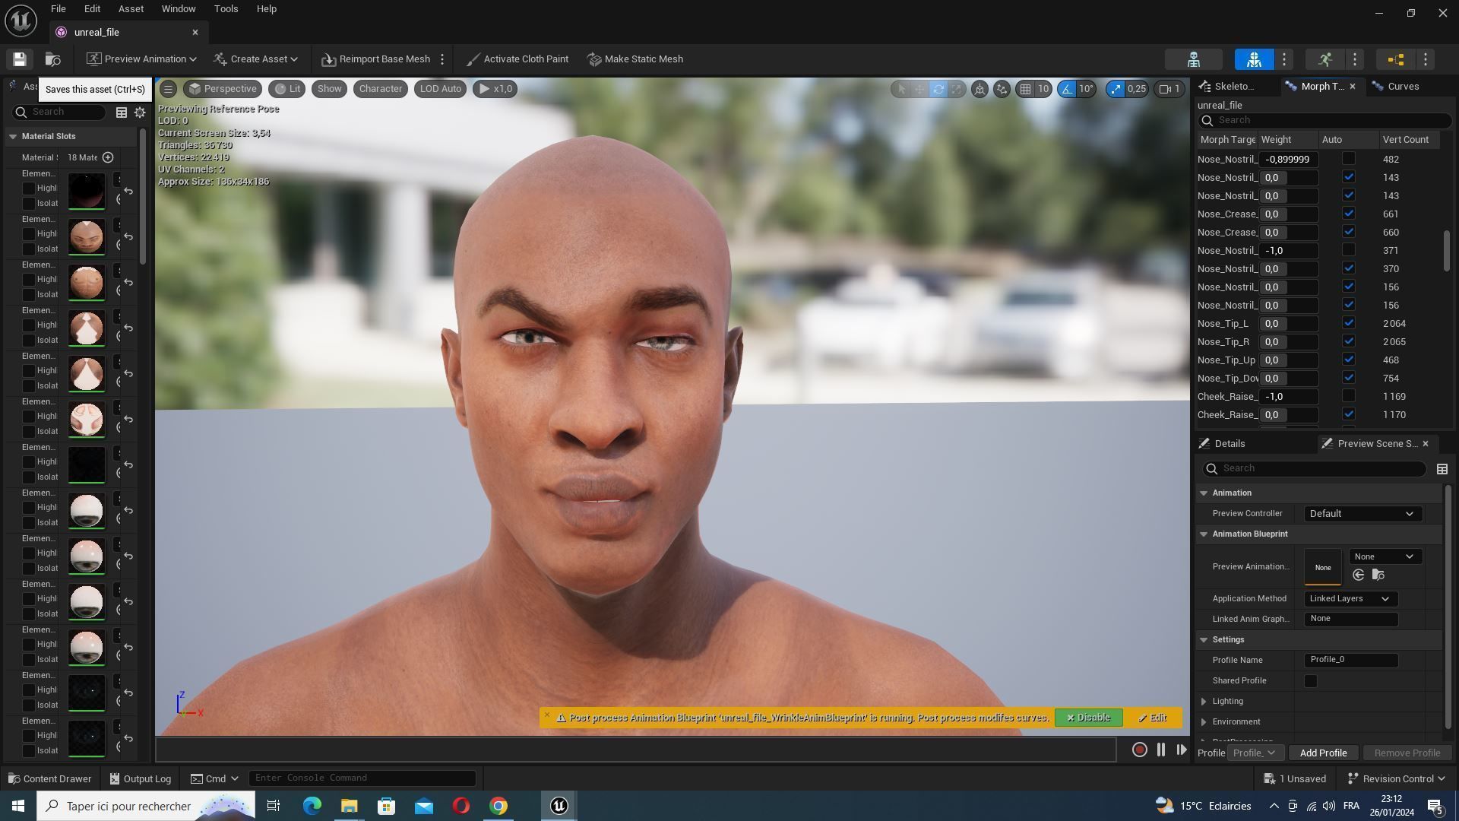
Task: Open the Window menu
Action: 179,9
